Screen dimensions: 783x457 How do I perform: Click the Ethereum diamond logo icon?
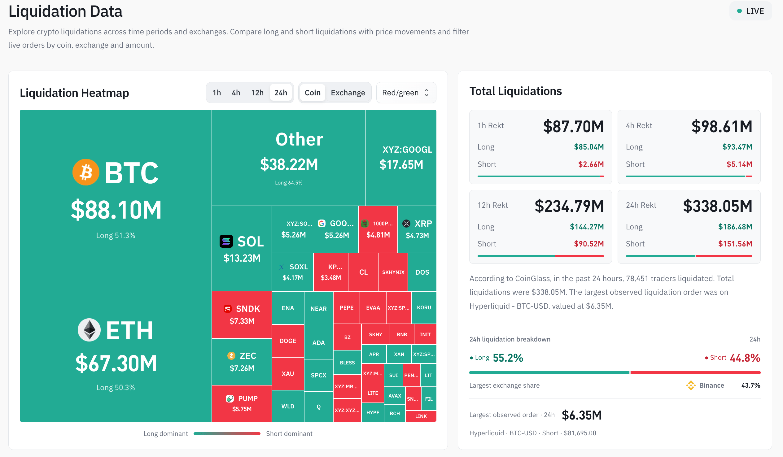89,330
